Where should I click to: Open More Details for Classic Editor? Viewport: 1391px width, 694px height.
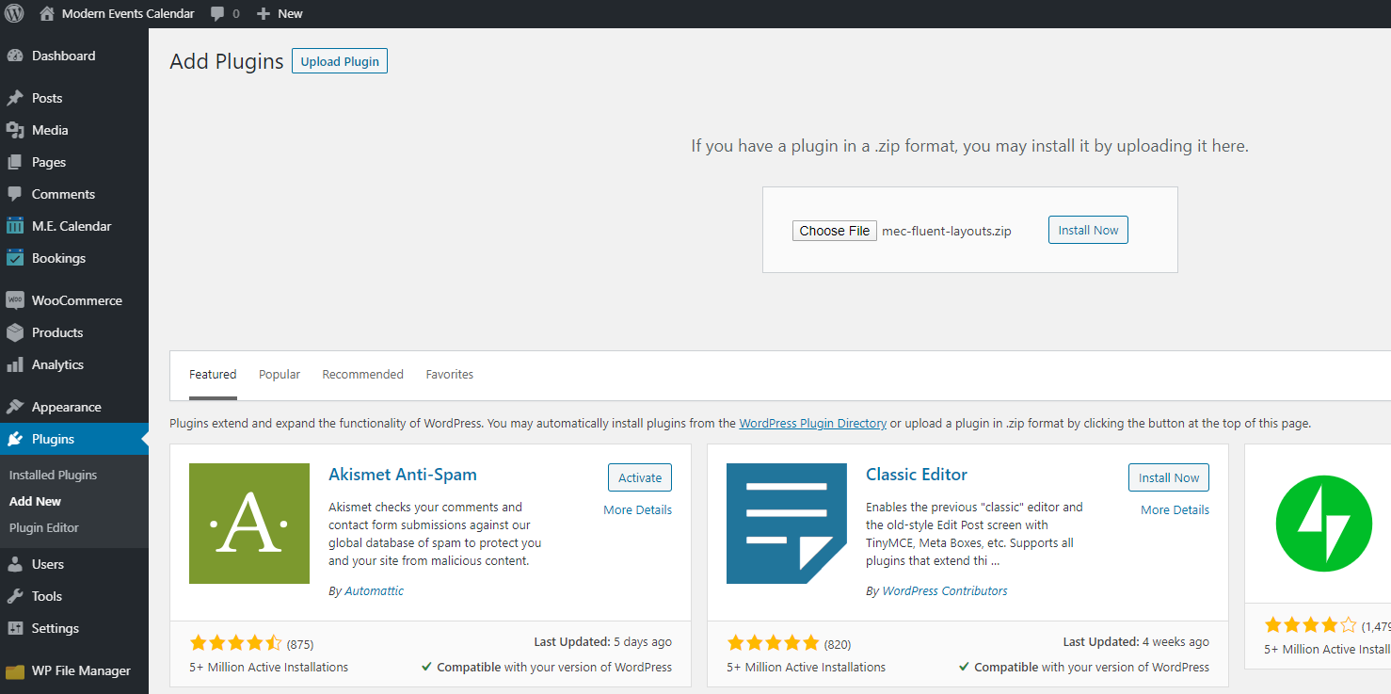point(1175,509)
